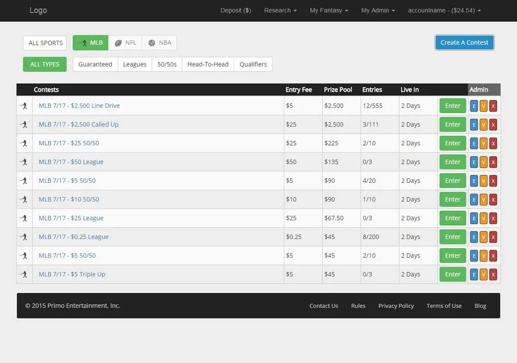Click the red X icon for $5 Triple Up
The image size is (517, 363).
pyautogui.click(x=493, y=275)
